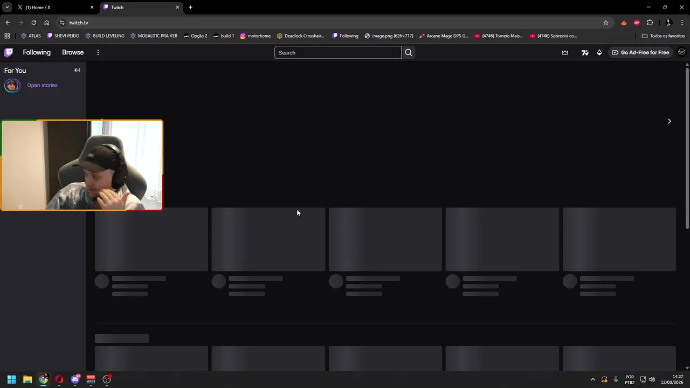Image resolution: width=690 pixels, height=388 pixels.
Task: Open the Following bookmark in bookmarks bar
Action: pyautogui.click(x=346, y=36)
